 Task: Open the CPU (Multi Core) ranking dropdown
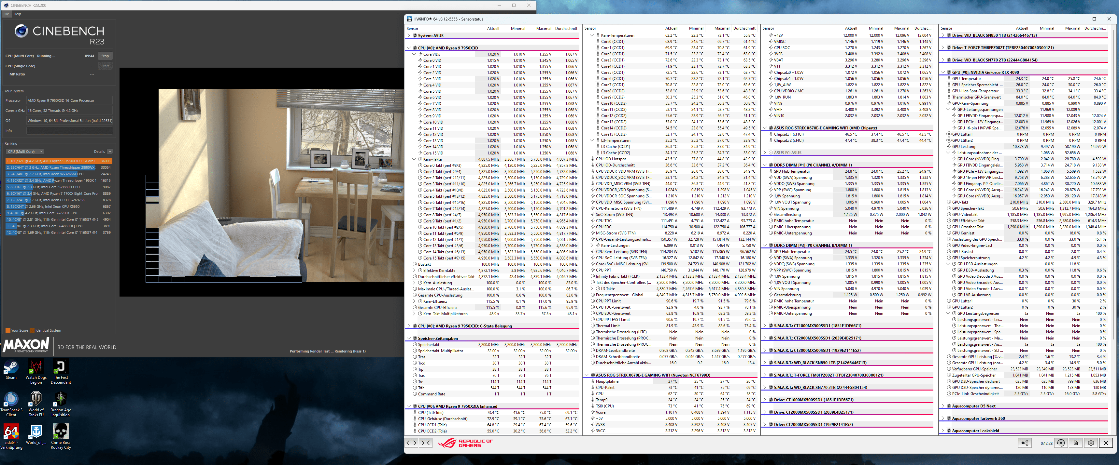(25, 152)
